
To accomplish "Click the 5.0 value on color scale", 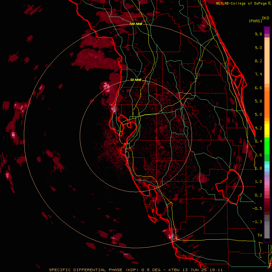I will coord(258,115).
